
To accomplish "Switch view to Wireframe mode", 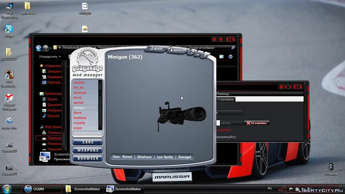I will click(x=144, y=157).
